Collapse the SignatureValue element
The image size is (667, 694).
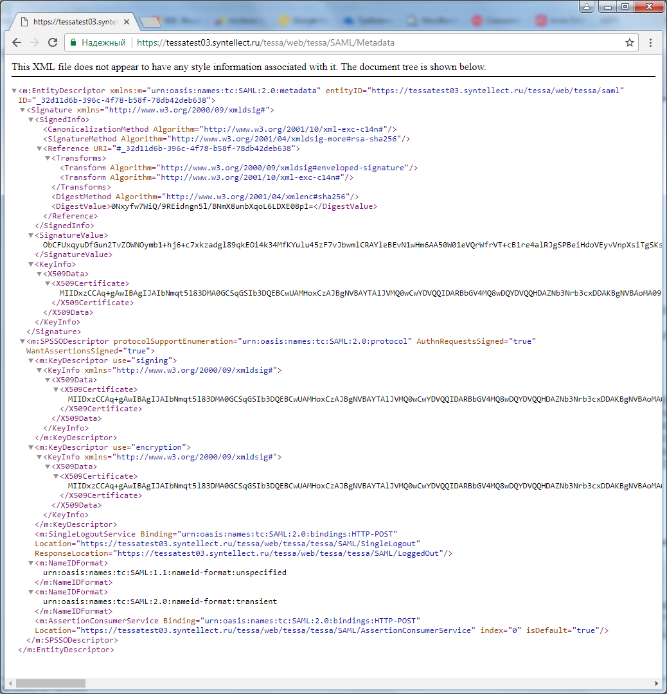tap(31, 236)
